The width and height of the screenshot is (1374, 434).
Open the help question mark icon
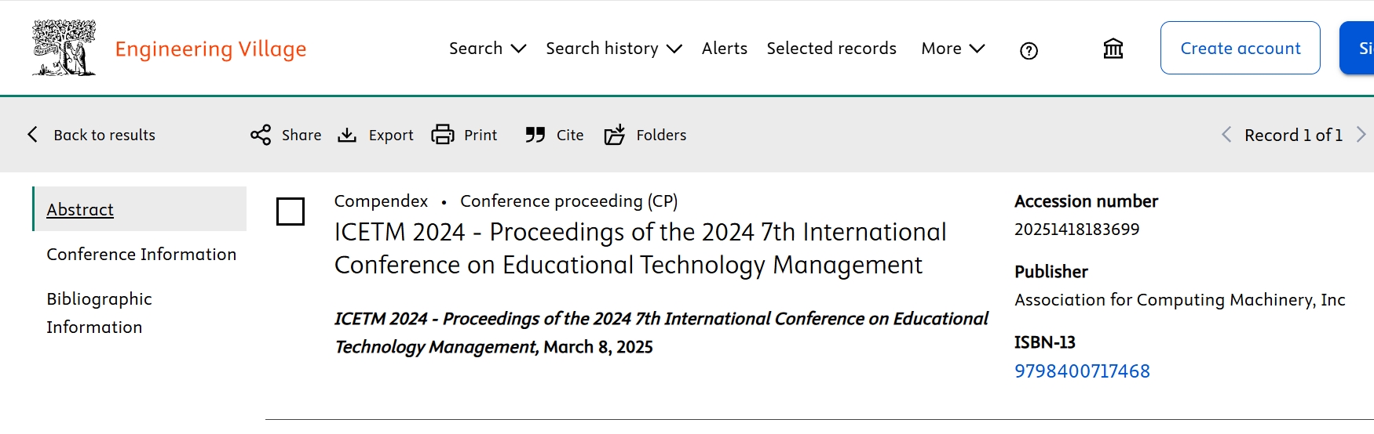click(x=1029, y=51)
